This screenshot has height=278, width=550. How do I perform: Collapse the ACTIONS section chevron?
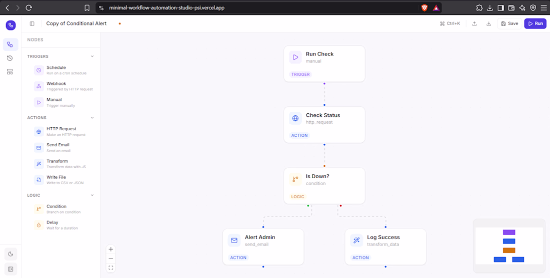coord(92,118)
